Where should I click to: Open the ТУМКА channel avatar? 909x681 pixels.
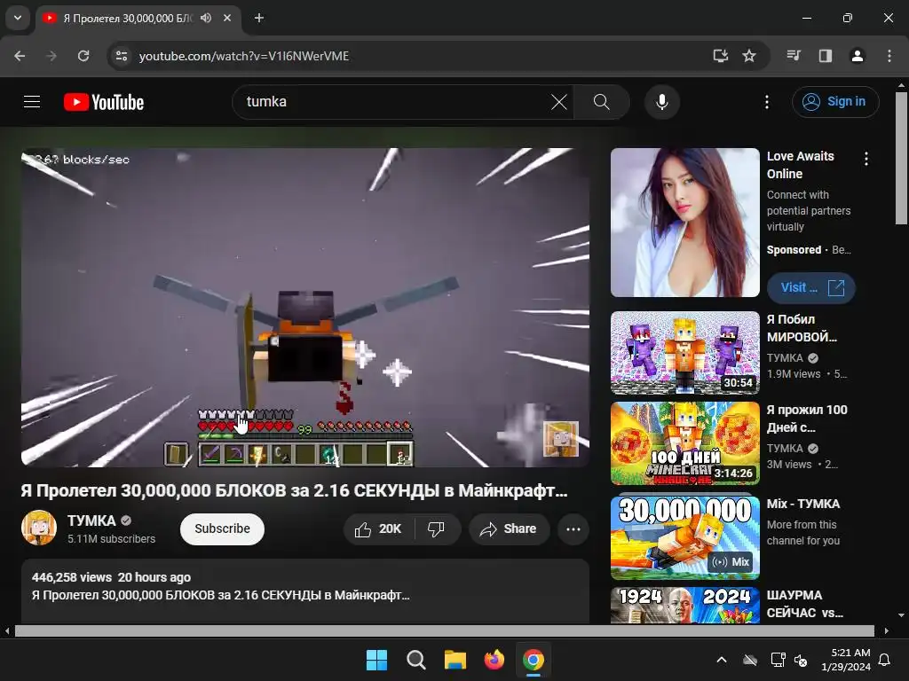point(39,528)
